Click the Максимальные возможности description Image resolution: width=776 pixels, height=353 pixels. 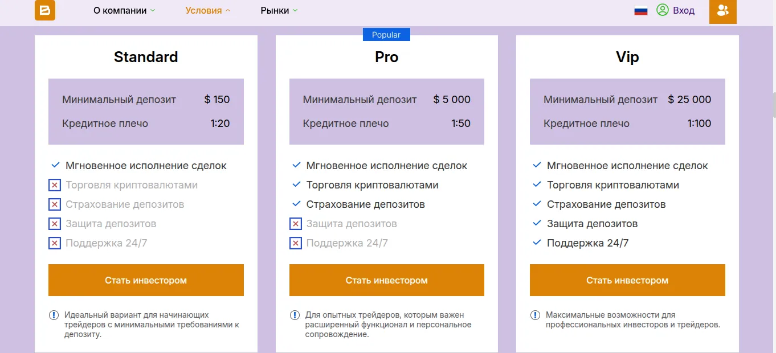pos(633,320)
